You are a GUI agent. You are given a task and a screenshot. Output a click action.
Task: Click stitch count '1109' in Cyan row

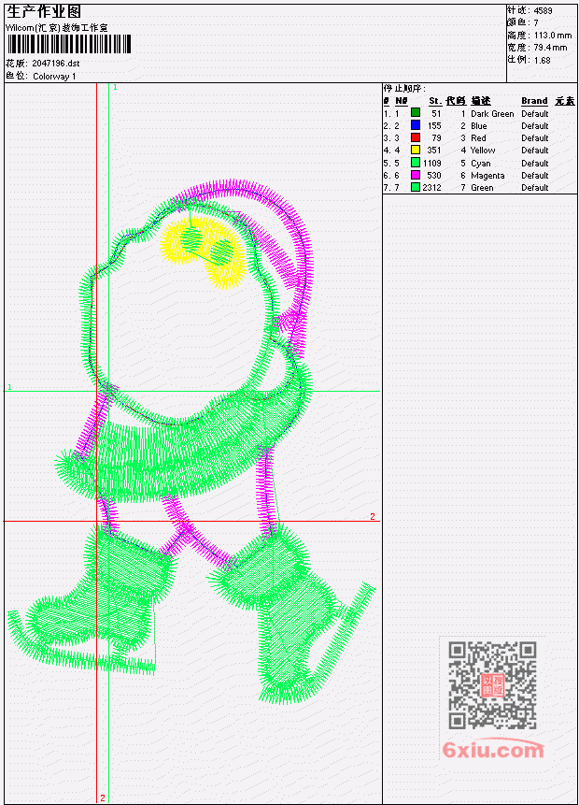[x=431, y=164]
